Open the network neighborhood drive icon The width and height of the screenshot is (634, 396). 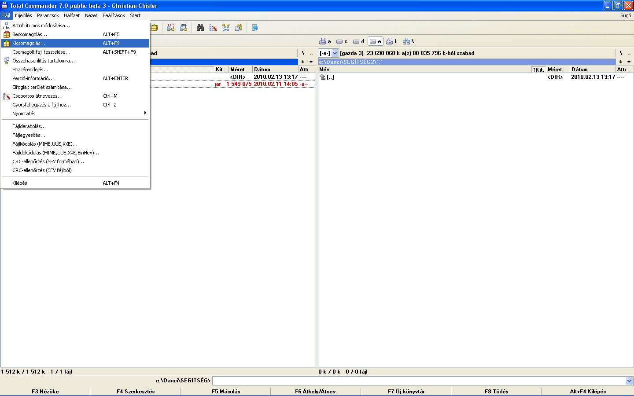pos(408,41)
